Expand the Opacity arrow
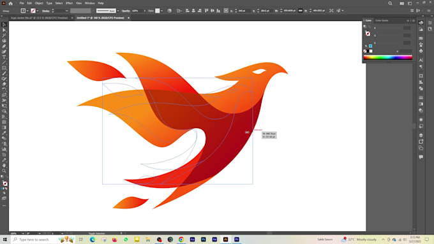This screenshot has width=434, height=244. point(145,11)
